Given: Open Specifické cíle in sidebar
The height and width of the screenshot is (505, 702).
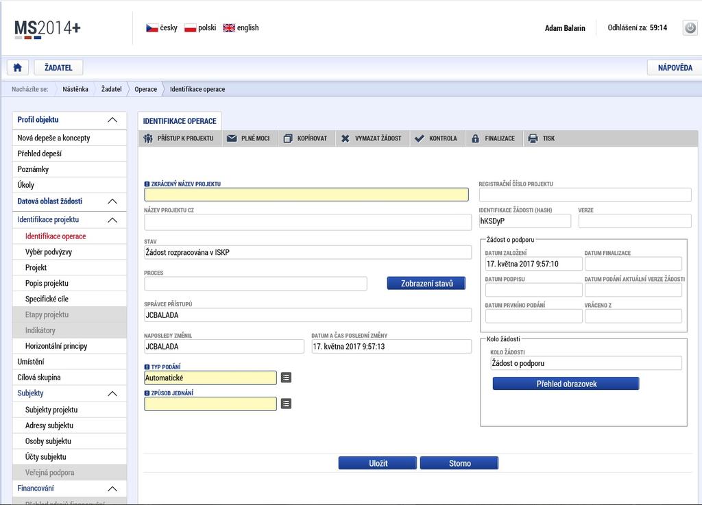Looking at the screenshot, I should pyautogui.click(x=69, y=299).
